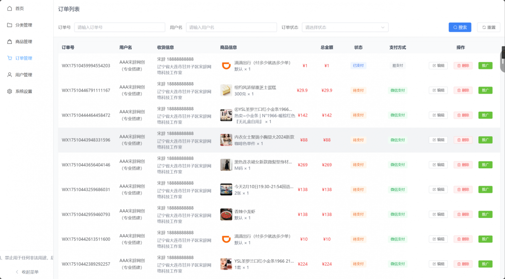505x279 pixels.
Task: Edit order WX17510444464458472
Action: click(438, 115)
